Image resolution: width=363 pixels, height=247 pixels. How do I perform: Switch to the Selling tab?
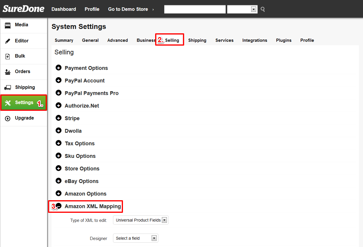(x=172, y=40)
